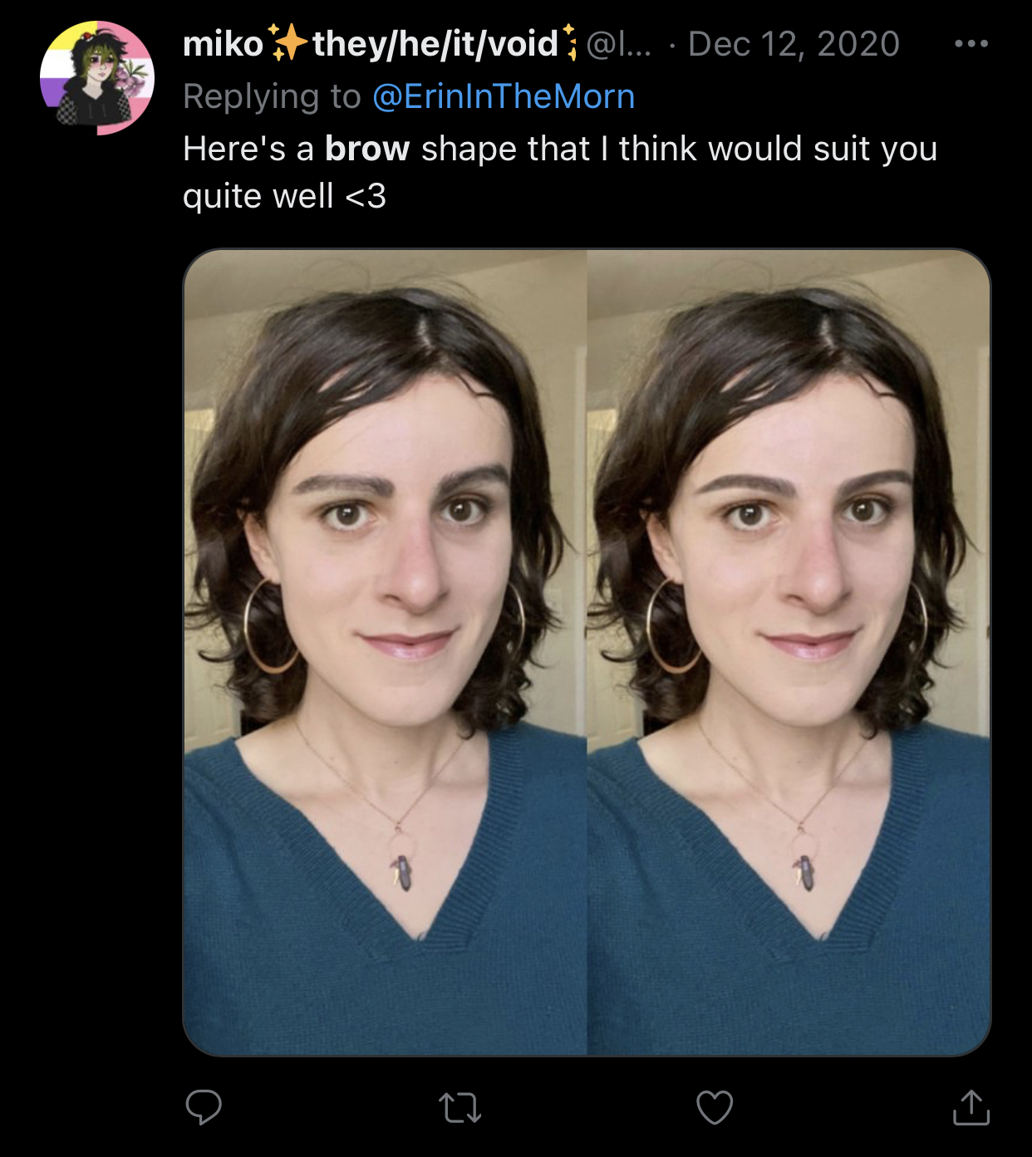Open the right photo with edited brows

[789, 652]
